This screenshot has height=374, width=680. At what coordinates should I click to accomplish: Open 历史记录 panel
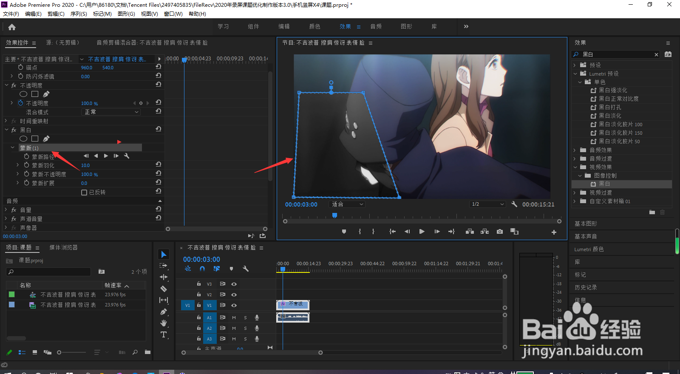click(x=586, y=287)
